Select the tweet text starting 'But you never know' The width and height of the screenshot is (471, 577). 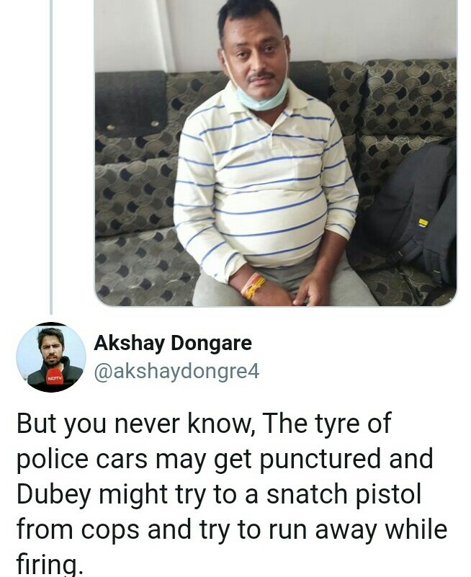click(x=232, y=494)
